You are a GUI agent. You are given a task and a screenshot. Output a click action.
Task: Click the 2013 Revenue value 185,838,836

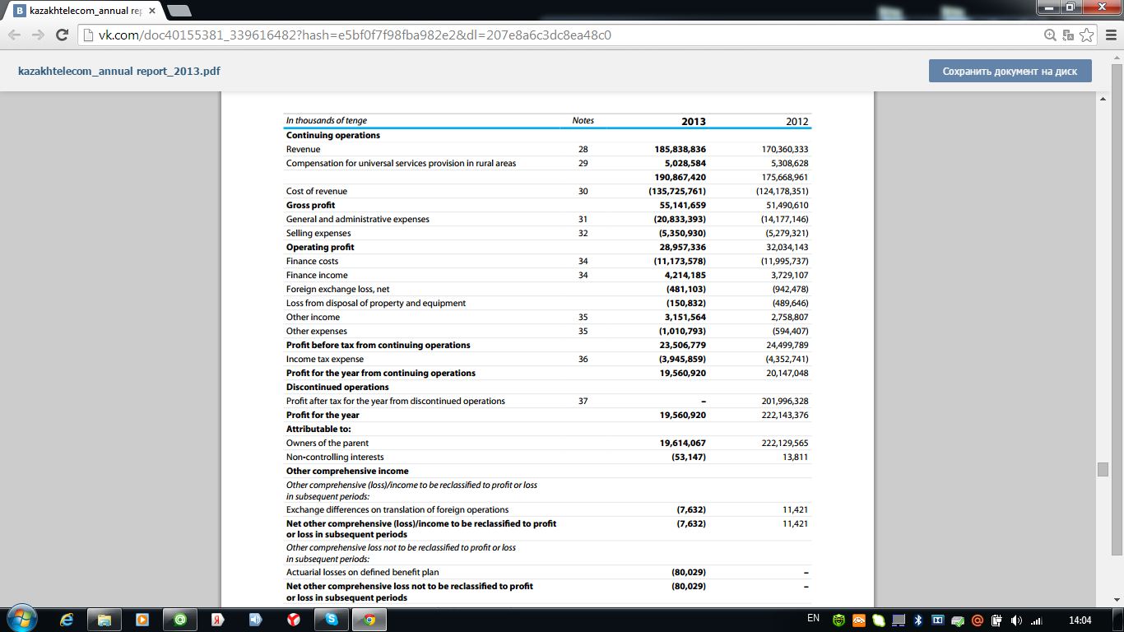680,149
